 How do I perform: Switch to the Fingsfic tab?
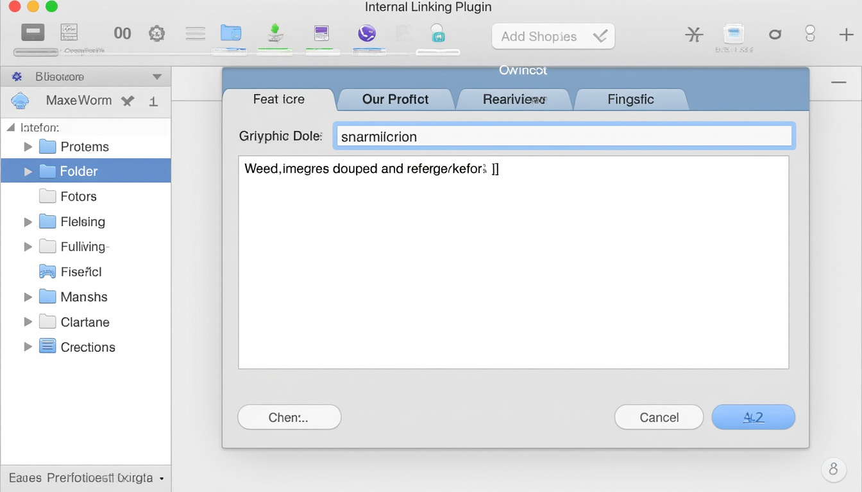click(x=630, y=99)
